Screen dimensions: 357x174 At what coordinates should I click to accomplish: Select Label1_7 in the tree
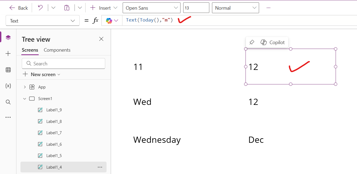[54, 133]
